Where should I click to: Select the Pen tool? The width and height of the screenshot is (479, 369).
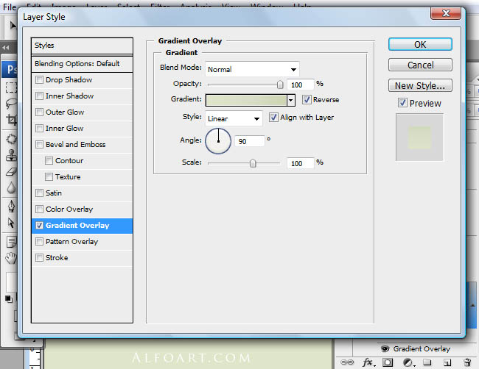coord(11,207)
